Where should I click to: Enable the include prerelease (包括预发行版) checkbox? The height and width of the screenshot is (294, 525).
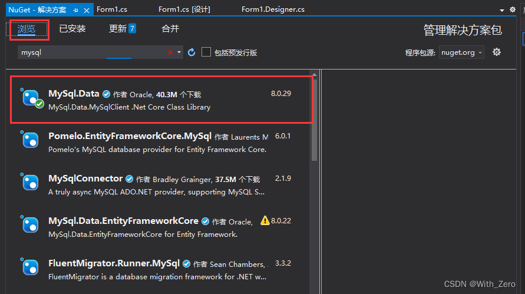click(206, 52)
